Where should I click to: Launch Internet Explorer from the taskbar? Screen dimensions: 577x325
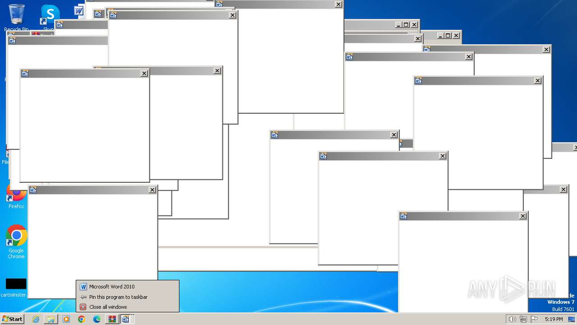point(36,319)
